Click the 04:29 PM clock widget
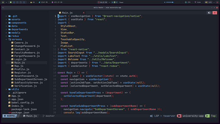The width and height of the screenshot is (220, 124). coord(102,3)
